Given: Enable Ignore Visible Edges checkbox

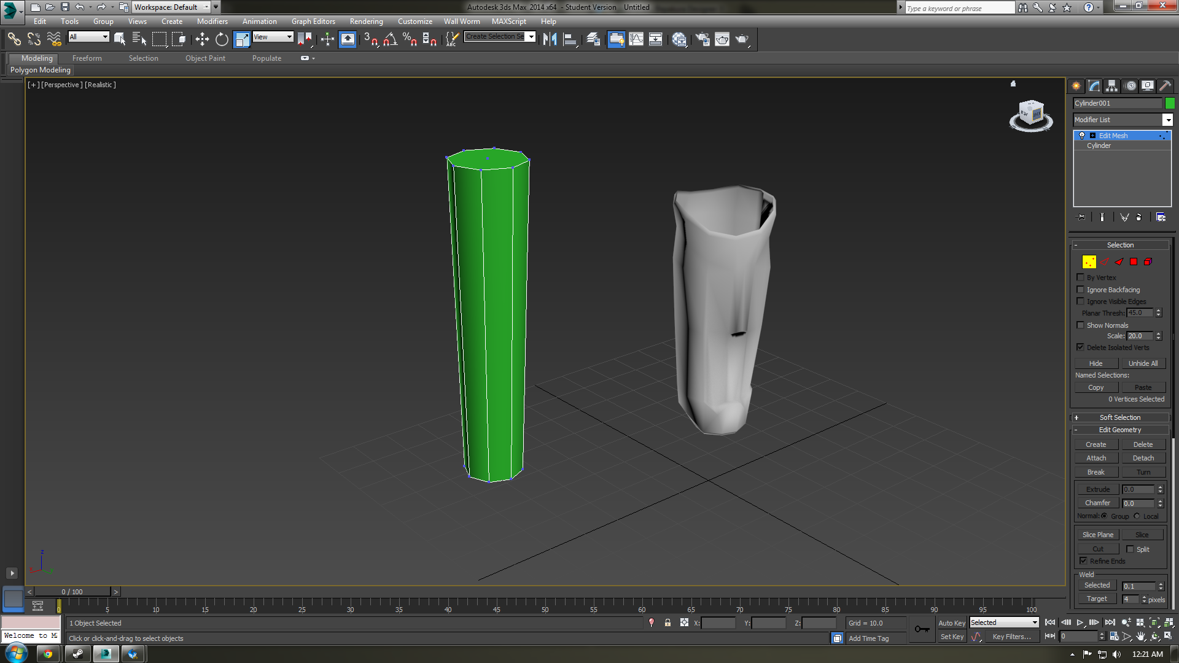Looking at the screenshot, I should pyautogui.click(x=1081, y=301).
